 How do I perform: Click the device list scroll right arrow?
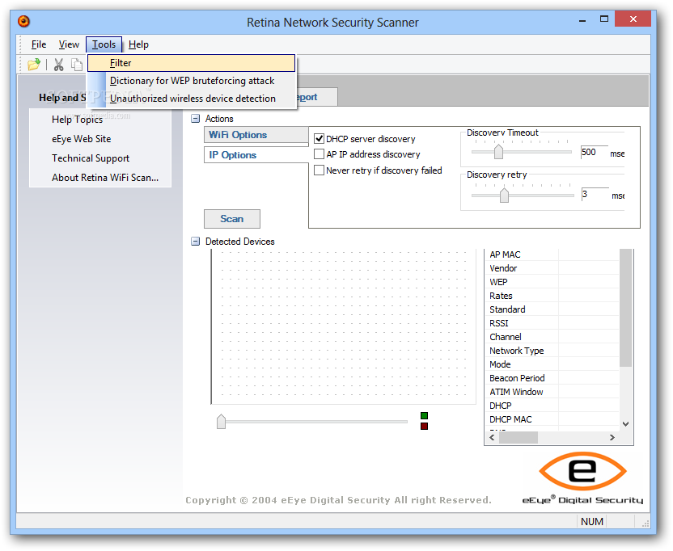click(612, 437)
